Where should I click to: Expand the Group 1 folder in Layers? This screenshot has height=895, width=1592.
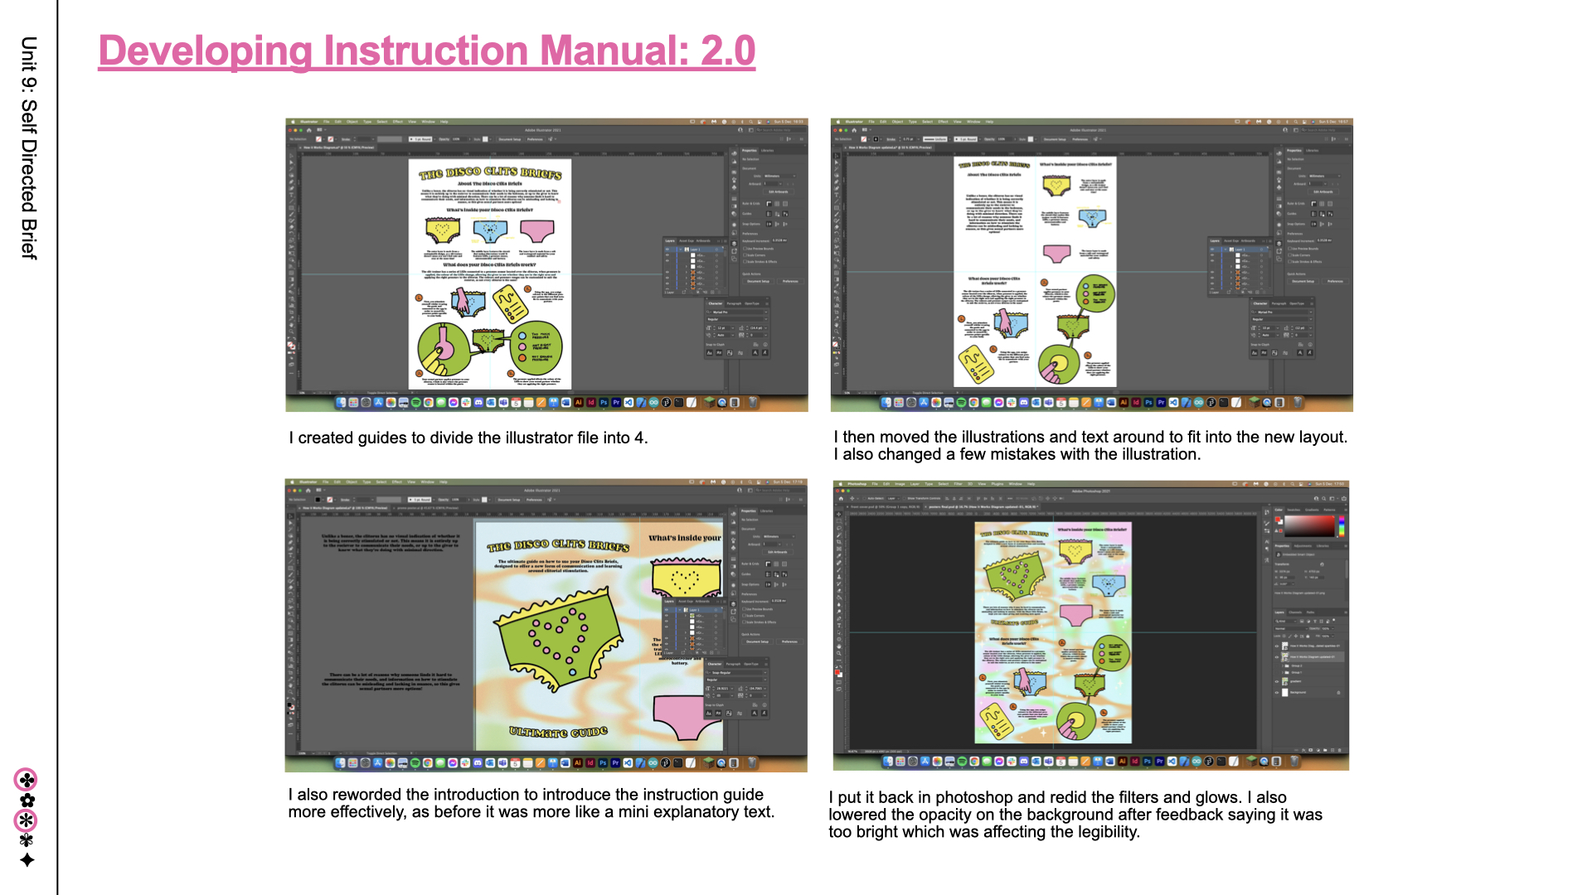[1283, 672]
